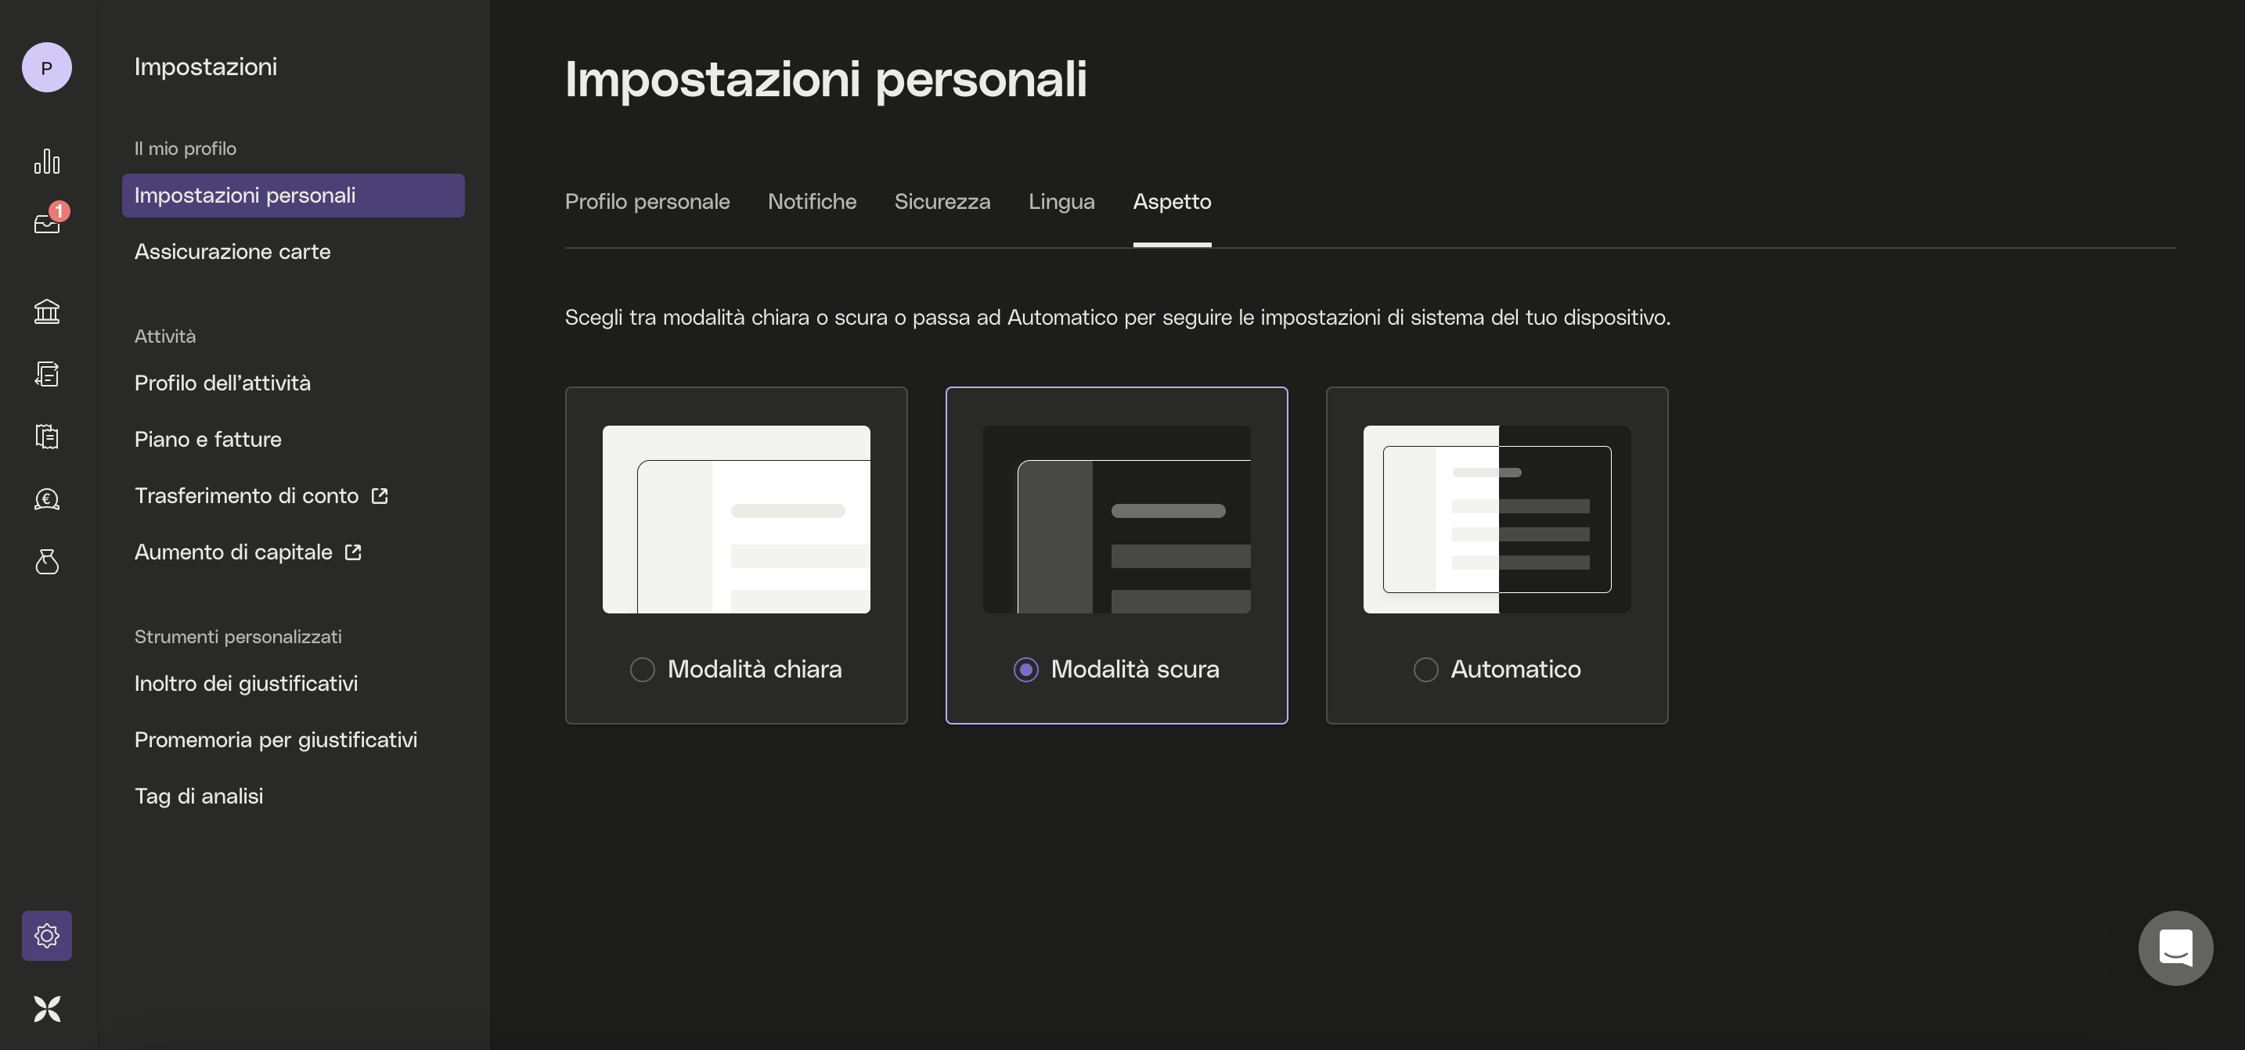Switch to the Profilo personale tab

point(647,201)
